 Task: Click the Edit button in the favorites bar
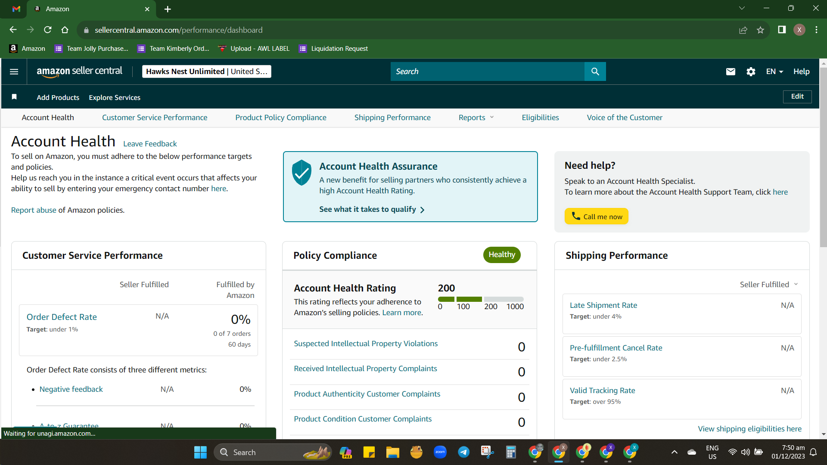click(797, 96)
